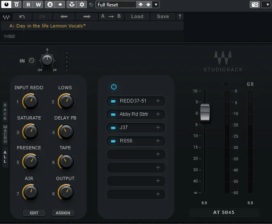272x224 pixels.
Task: Click the AIR macro knob 7
Action: tap(30, 192)
